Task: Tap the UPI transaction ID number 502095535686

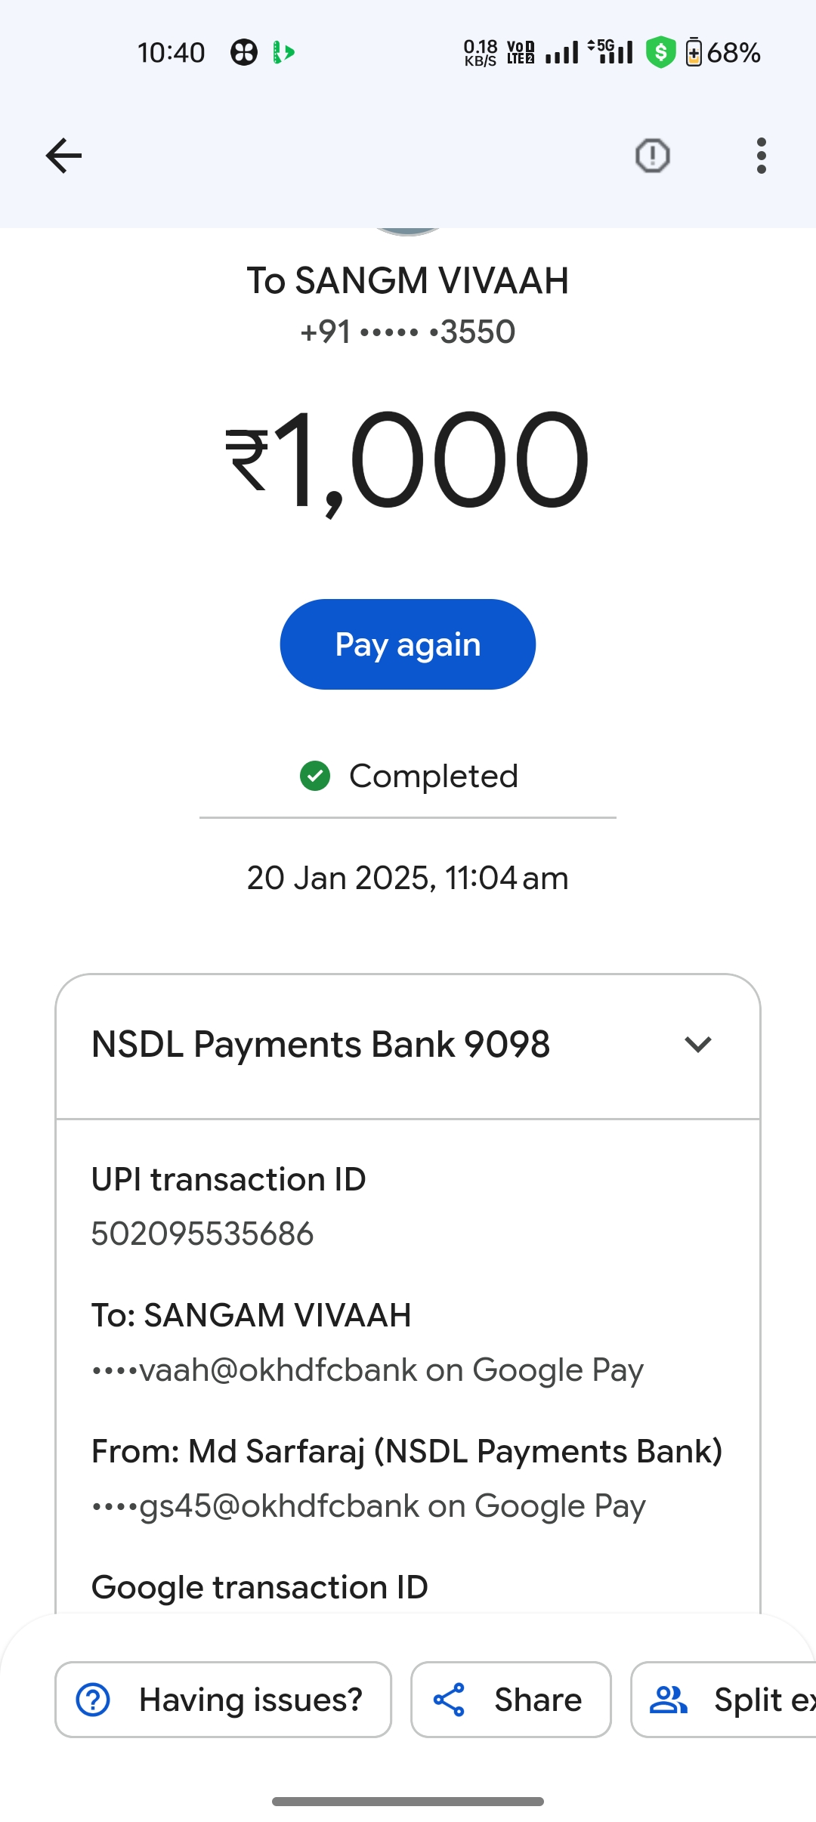Action: pyautogui.click(x=202, y=1234)
